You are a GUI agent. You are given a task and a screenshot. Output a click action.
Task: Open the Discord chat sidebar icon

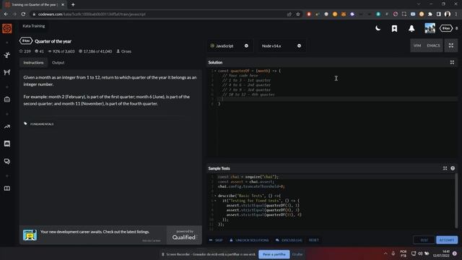click(x=7, y=144)
